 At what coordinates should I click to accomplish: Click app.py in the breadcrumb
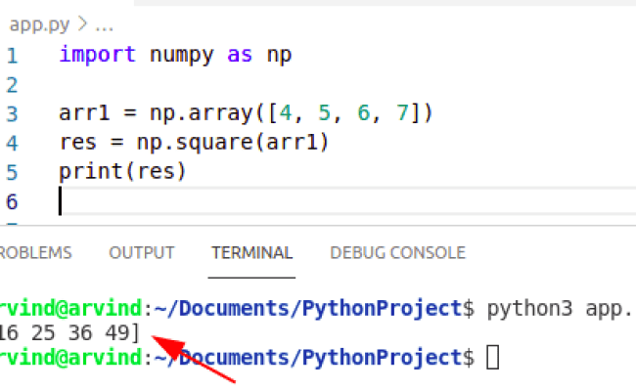[x=39, y=25]
